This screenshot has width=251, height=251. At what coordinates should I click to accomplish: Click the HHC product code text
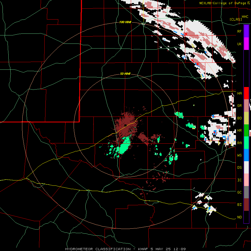(245, 17)
